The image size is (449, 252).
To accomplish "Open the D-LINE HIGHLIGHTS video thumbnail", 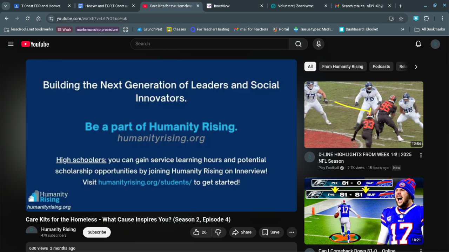I will pos(364,115).
